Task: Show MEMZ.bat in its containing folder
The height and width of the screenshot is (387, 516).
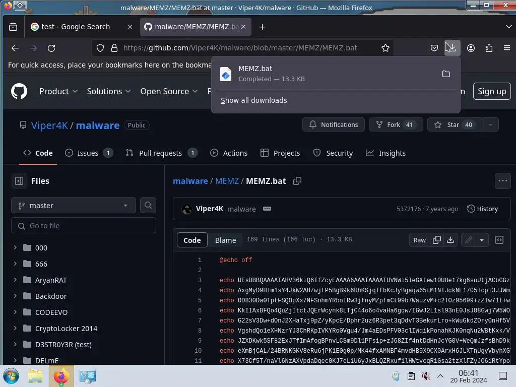Action: [446, 74]
